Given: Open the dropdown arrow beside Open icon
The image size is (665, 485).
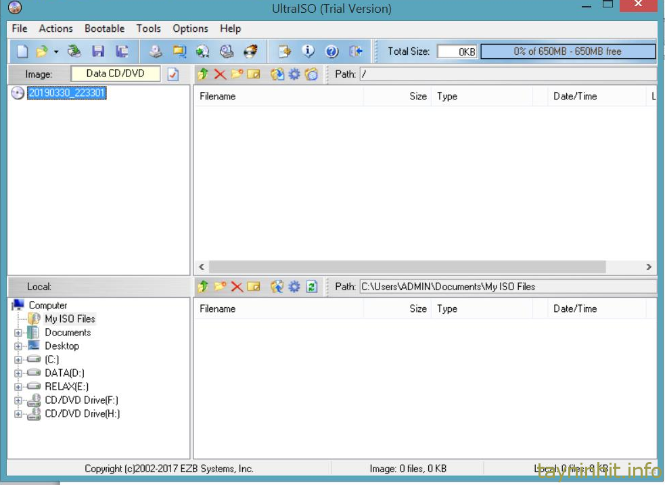Looking at the screenshot, I should (56, 51).
